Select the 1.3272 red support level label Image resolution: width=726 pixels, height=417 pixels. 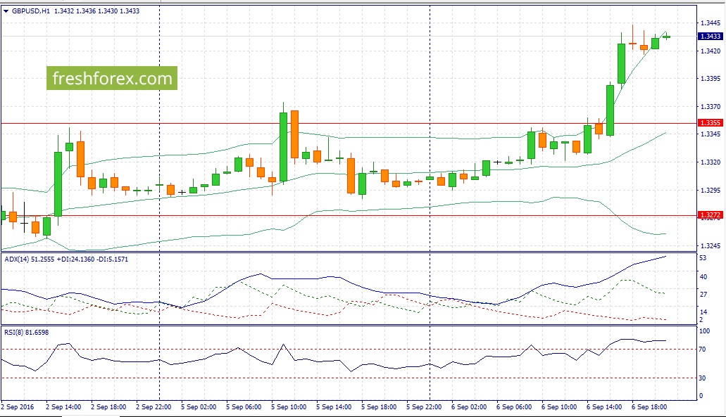point(710,215)
